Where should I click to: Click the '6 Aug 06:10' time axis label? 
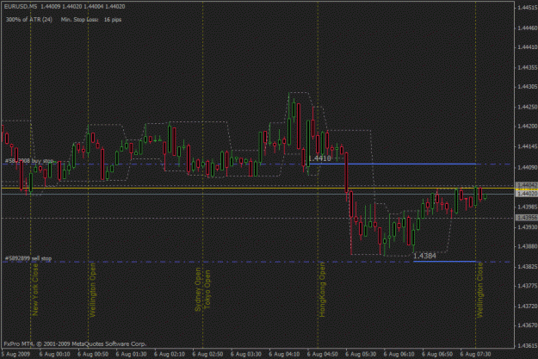399,354
